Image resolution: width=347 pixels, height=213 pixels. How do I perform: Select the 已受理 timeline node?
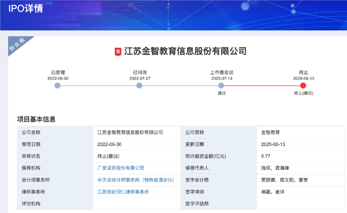57,86
